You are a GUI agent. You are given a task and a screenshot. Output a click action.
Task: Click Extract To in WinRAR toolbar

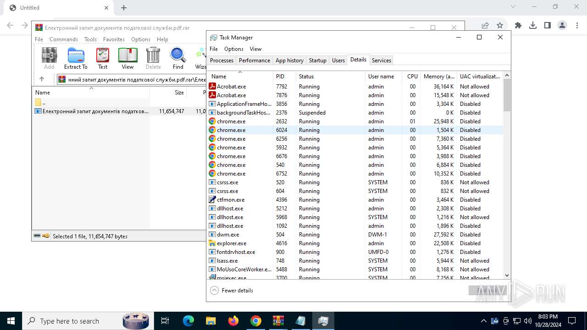76,58
